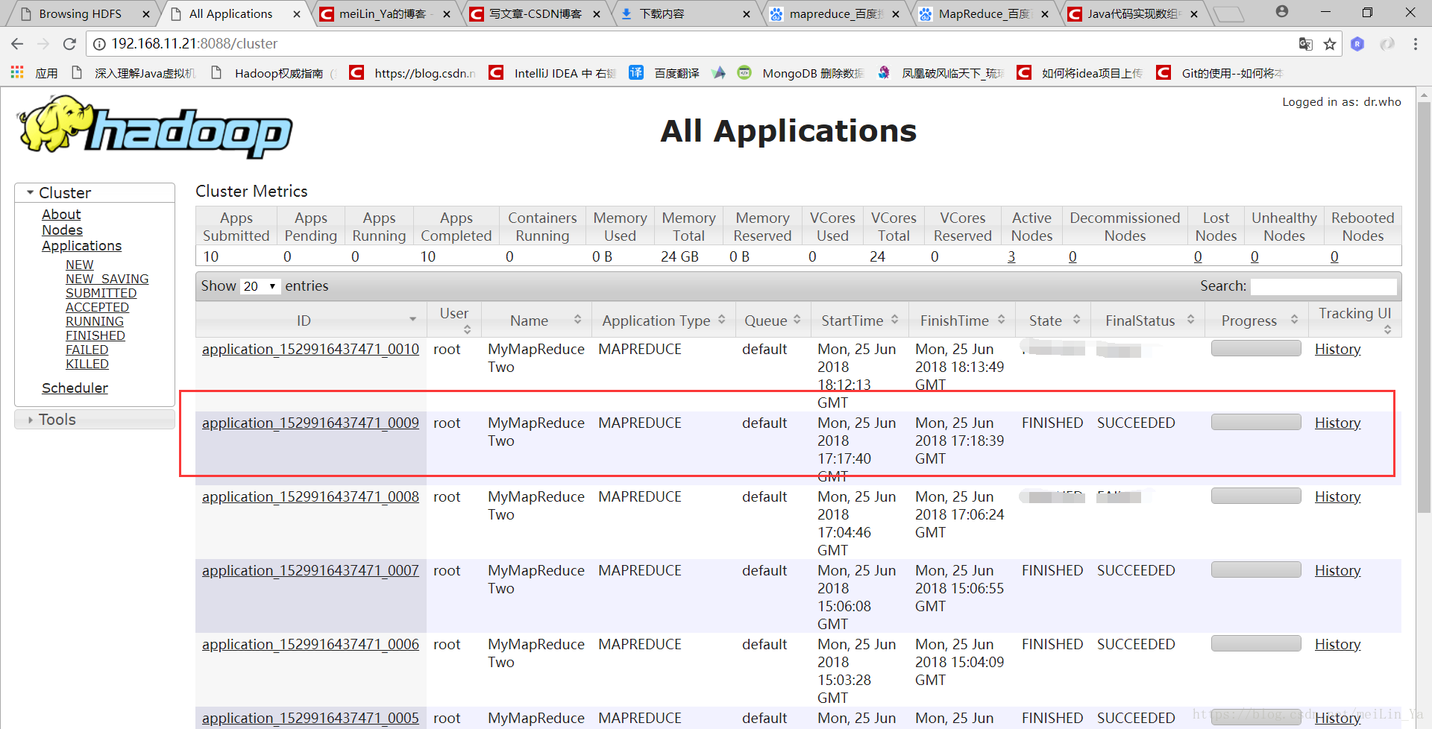Viewport: 1432px width, 729px height.
Task: Open the Show entries count dropdown
Action: 260,286
